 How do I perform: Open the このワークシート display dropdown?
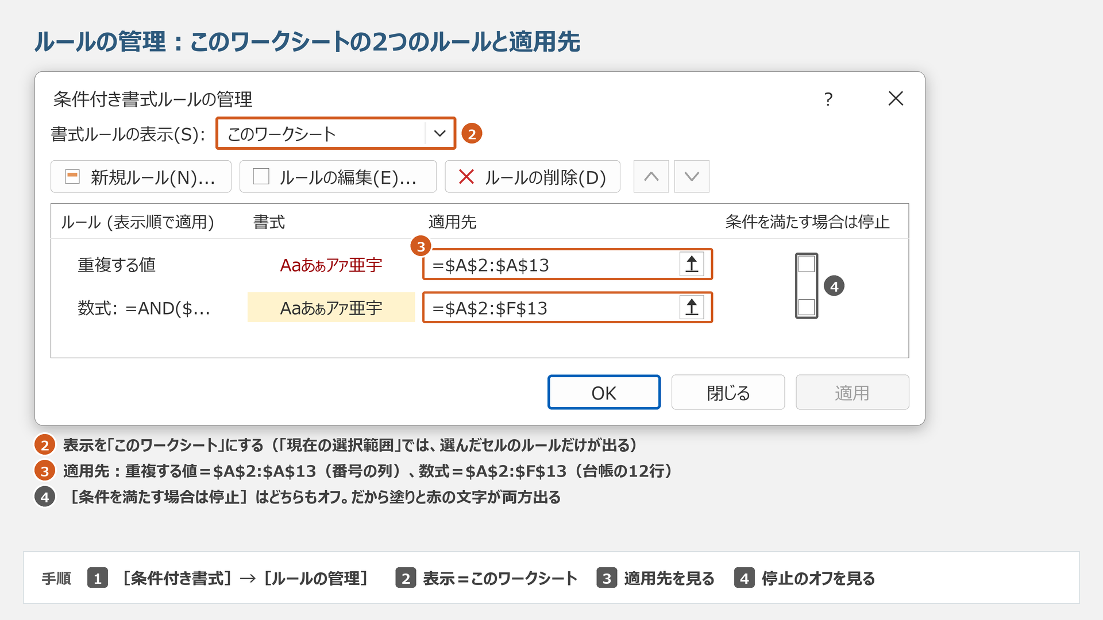click(335, 134)
